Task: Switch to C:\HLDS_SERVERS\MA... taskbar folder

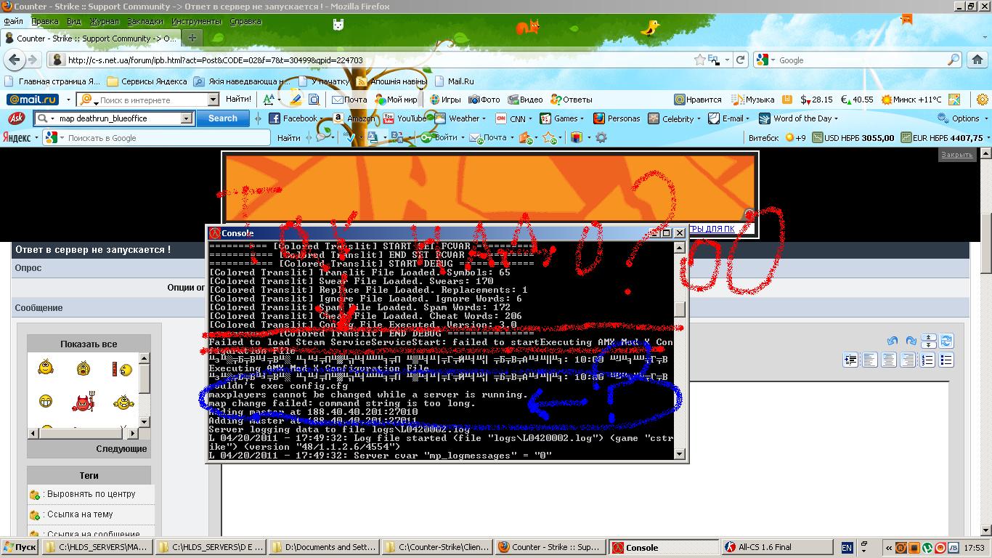Action: (x=99, y=547)
